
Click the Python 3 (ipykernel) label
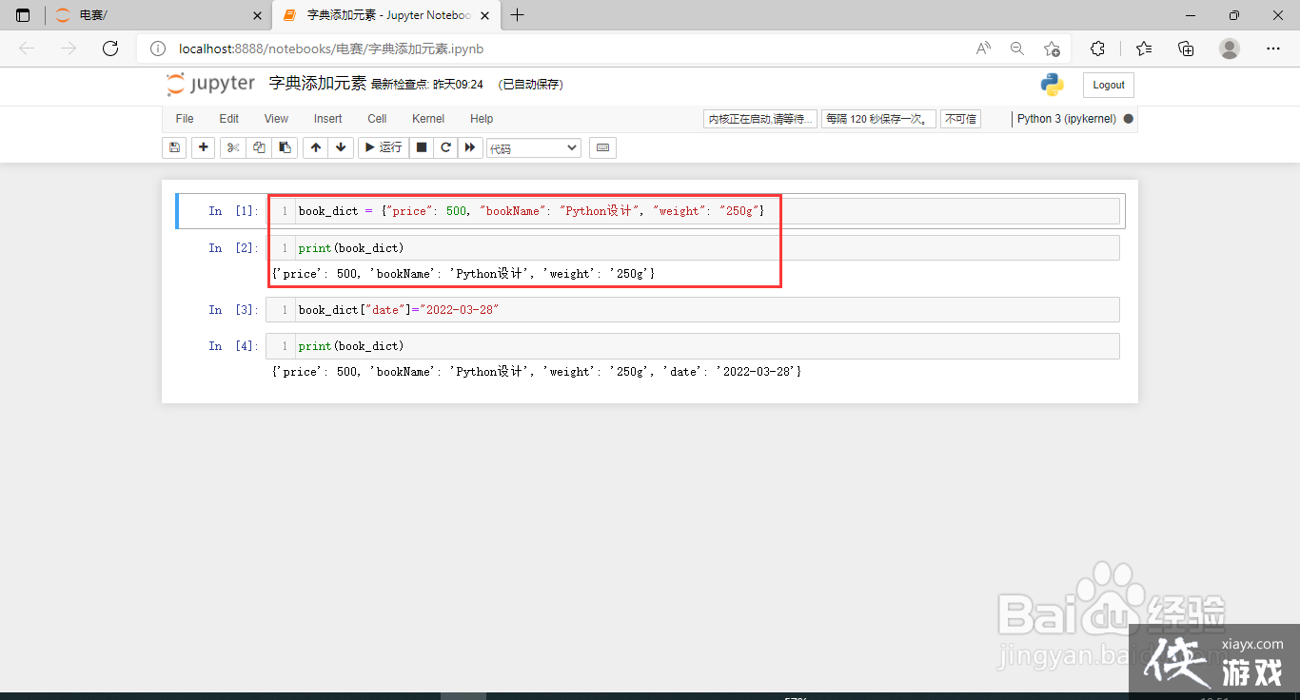pyautogui.click(x=1067, y=119)
